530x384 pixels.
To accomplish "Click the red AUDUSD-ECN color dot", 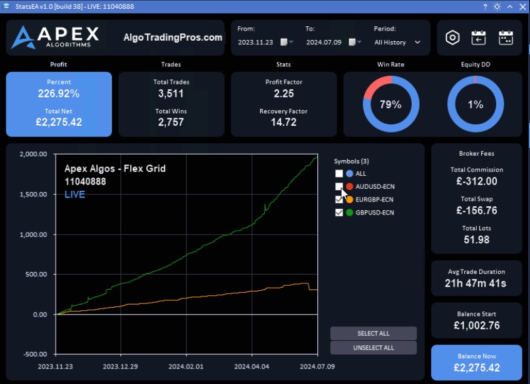I will (x=350, y=186).
